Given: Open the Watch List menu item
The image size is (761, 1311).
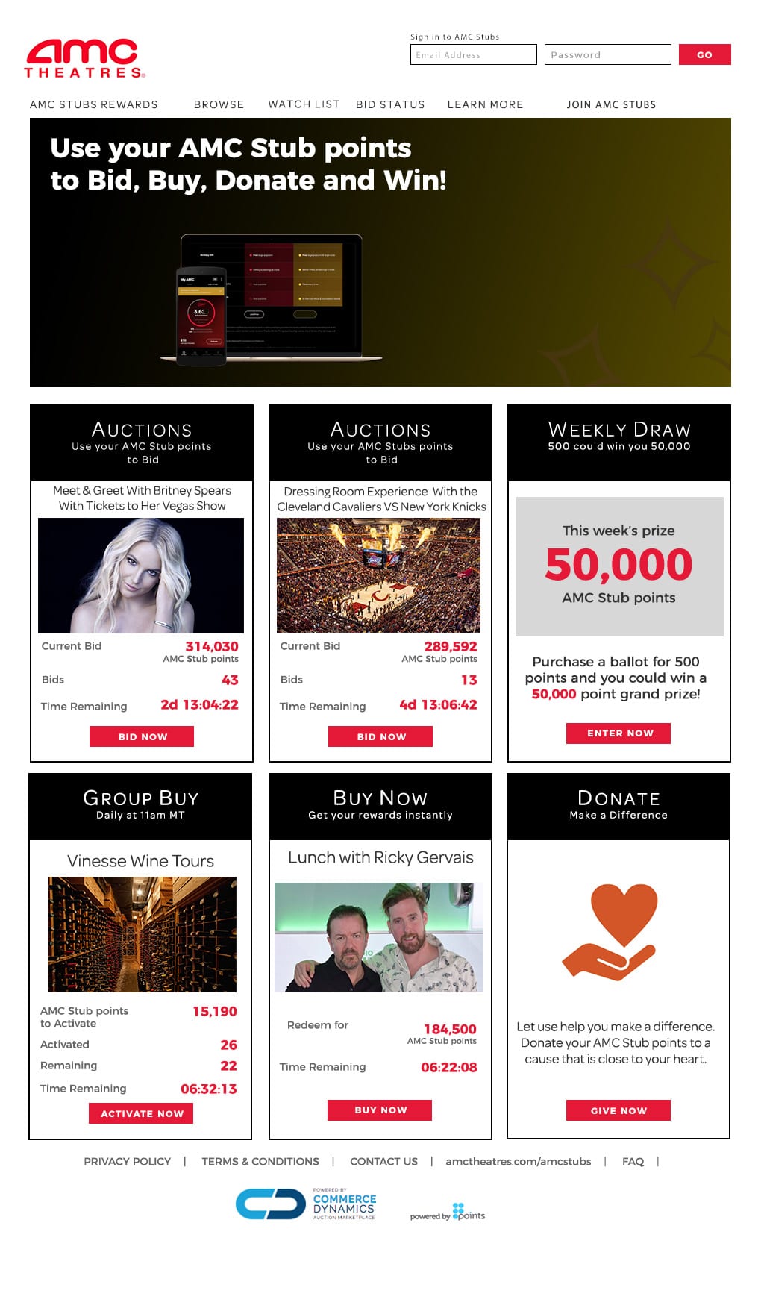Looking at the screenshot, I should (x=304, y=104).
